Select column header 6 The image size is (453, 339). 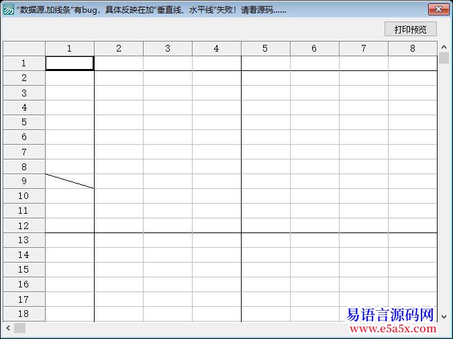coord(315,48)
